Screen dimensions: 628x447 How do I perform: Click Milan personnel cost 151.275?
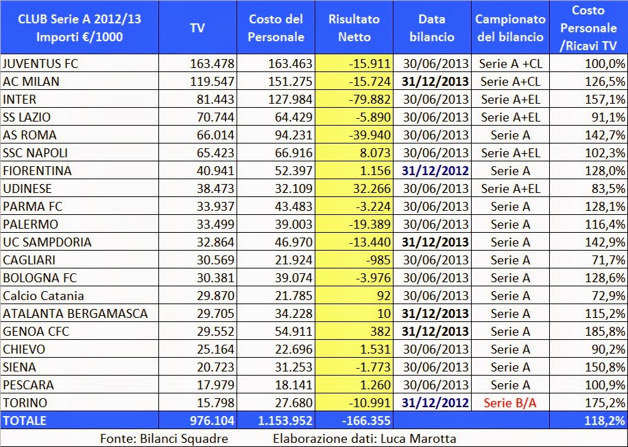(x=291, y=82)
